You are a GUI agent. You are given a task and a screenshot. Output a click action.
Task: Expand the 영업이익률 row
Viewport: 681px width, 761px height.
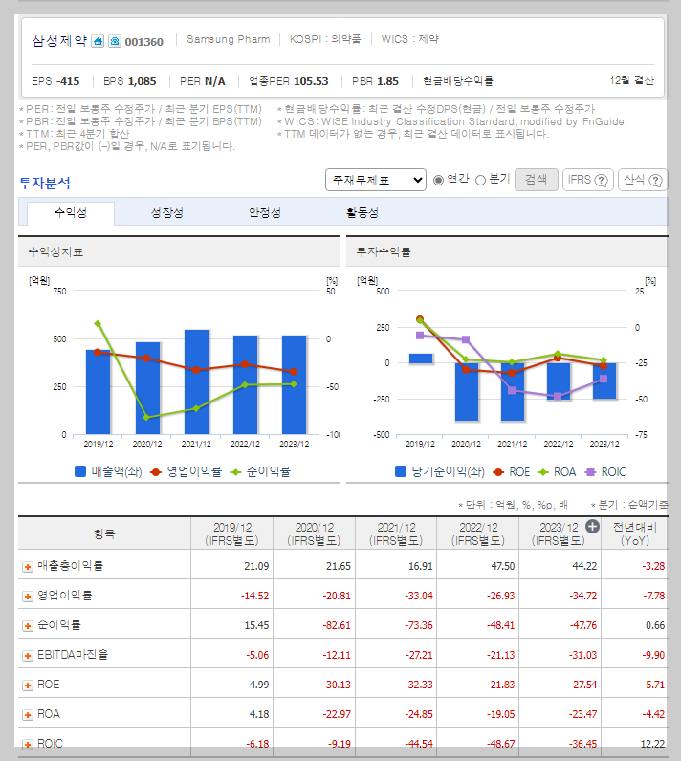point(28,597)
